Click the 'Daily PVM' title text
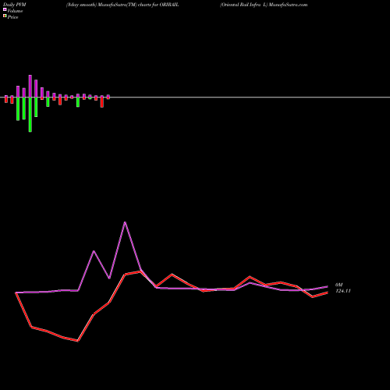Viewport: 390px width, 390px height. tap(15, 5)
